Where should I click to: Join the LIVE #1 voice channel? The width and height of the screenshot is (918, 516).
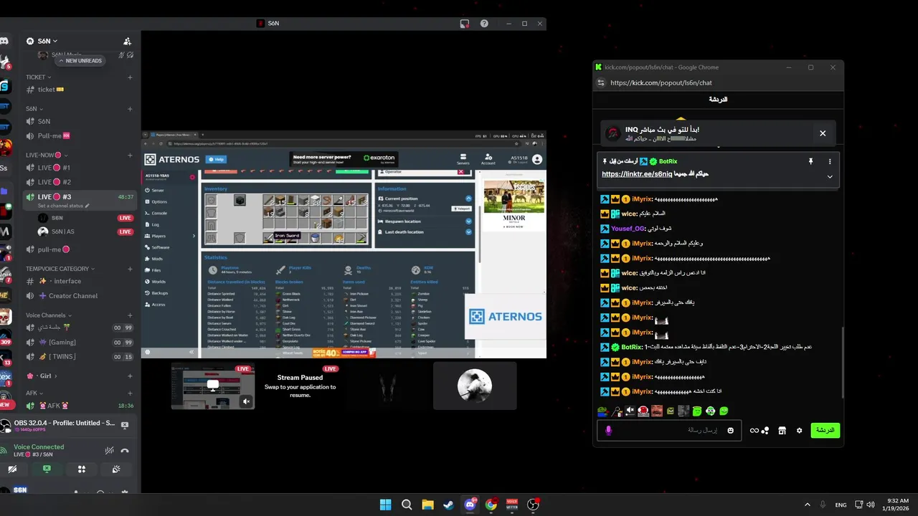tap(80, 168)
